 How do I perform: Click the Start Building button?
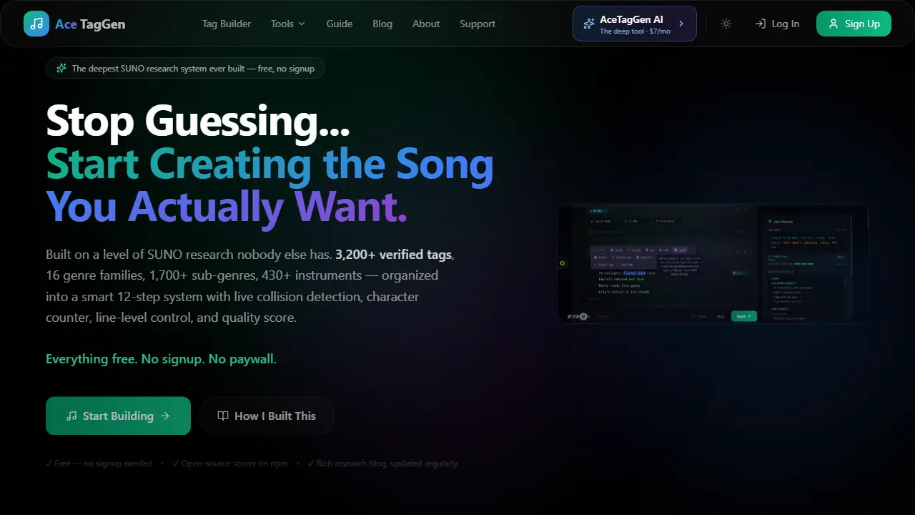[118, 416]
